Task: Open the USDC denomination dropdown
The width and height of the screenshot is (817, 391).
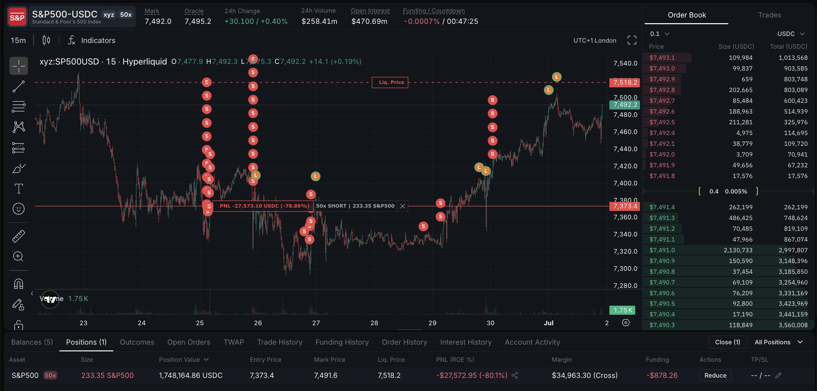Action: 791,34
